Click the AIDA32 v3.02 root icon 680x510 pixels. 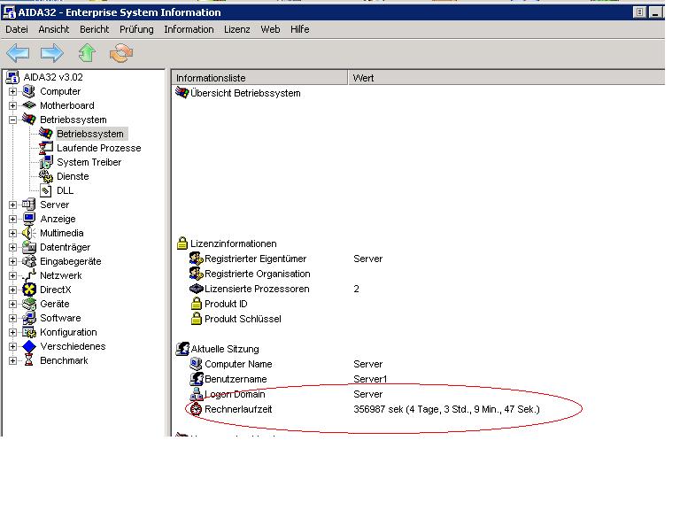[12, 77]
